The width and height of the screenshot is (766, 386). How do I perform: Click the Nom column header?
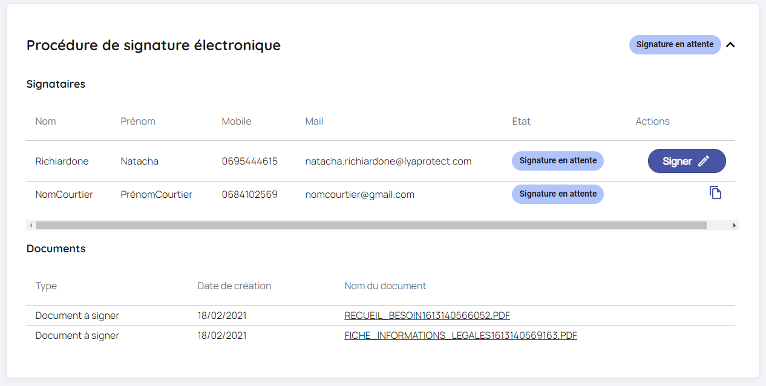click(45, 121)
